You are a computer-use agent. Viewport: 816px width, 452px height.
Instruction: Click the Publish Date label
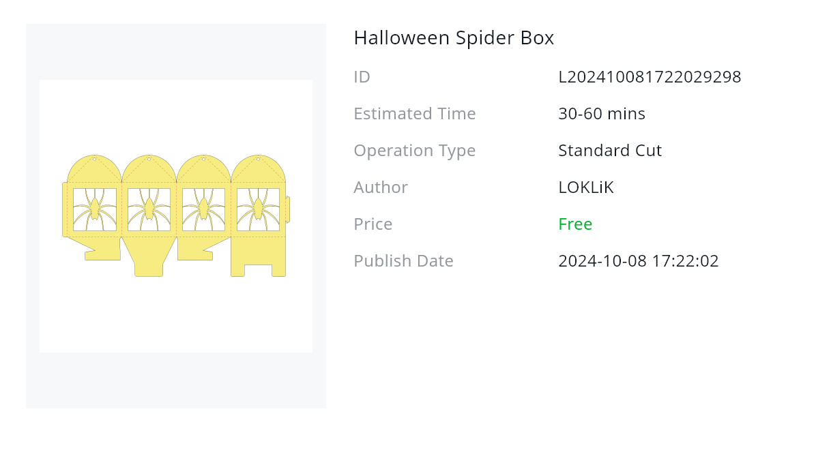pyautogui.click(x=403, y=261)
